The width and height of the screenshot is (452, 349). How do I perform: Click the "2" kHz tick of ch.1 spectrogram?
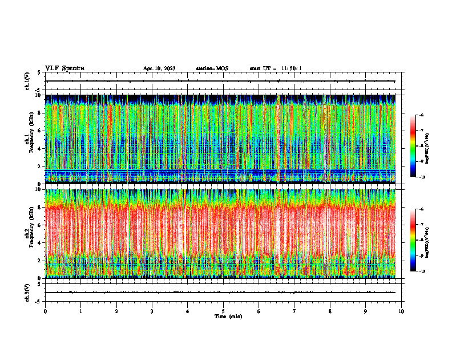(x=40, y=167)
